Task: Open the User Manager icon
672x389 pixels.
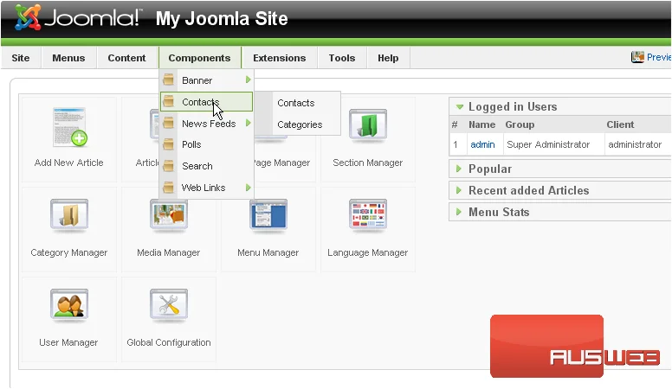Action: [69, 305]
